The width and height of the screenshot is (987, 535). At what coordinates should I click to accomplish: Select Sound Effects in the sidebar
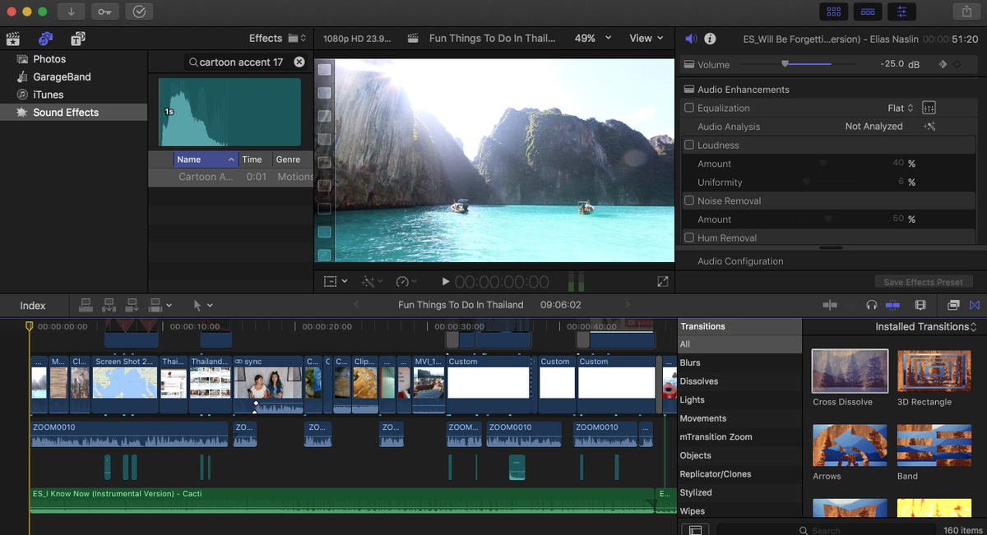(x=66, y=113)
